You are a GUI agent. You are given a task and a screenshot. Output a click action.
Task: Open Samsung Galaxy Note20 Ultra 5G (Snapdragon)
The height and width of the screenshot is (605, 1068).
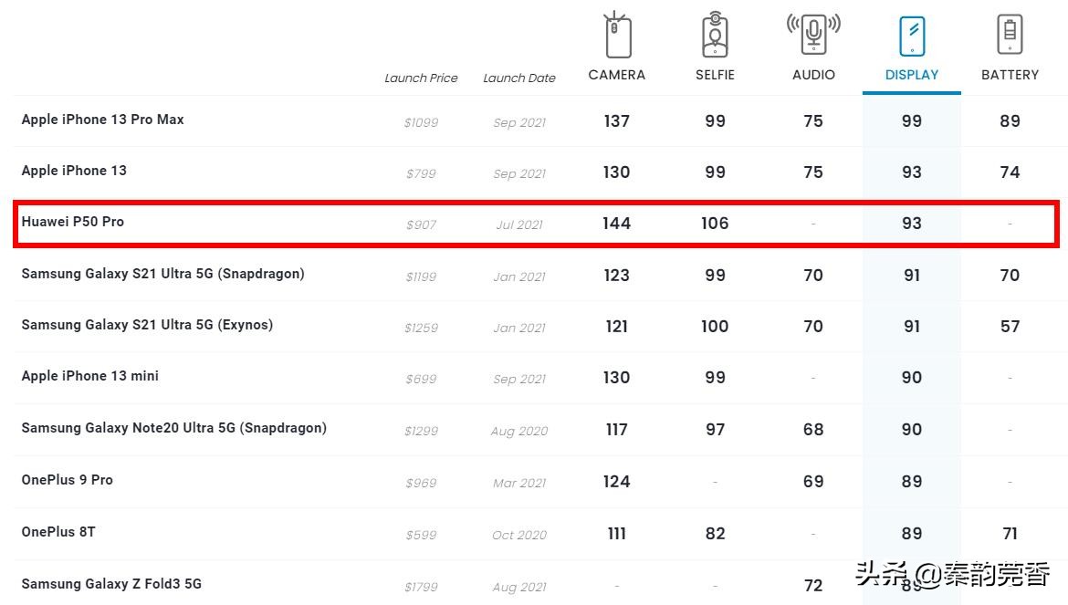tap(173, 428)
